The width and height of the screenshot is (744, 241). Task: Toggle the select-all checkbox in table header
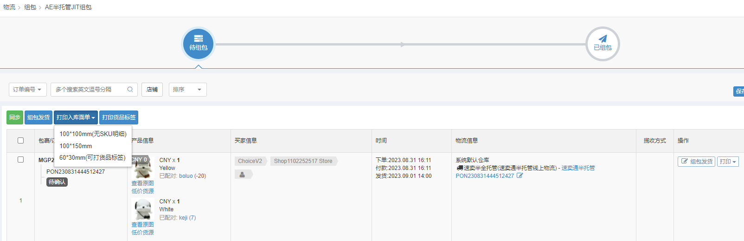coord(20,140)
